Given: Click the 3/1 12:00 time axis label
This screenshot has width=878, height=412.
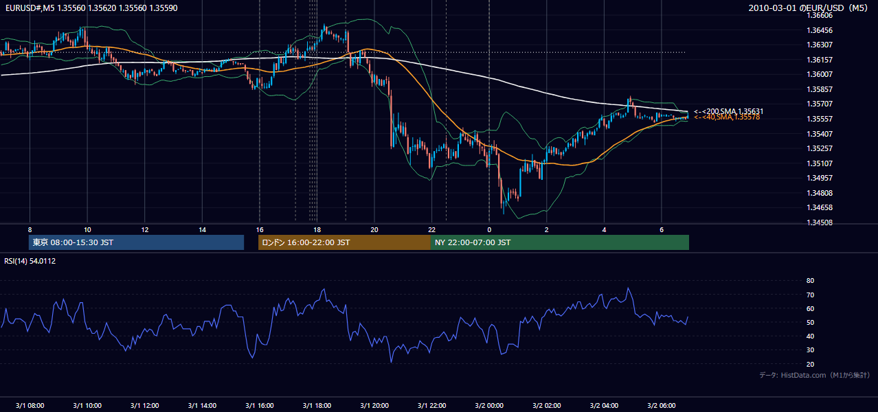Looking at the screenshot, I should pos(145,406).
